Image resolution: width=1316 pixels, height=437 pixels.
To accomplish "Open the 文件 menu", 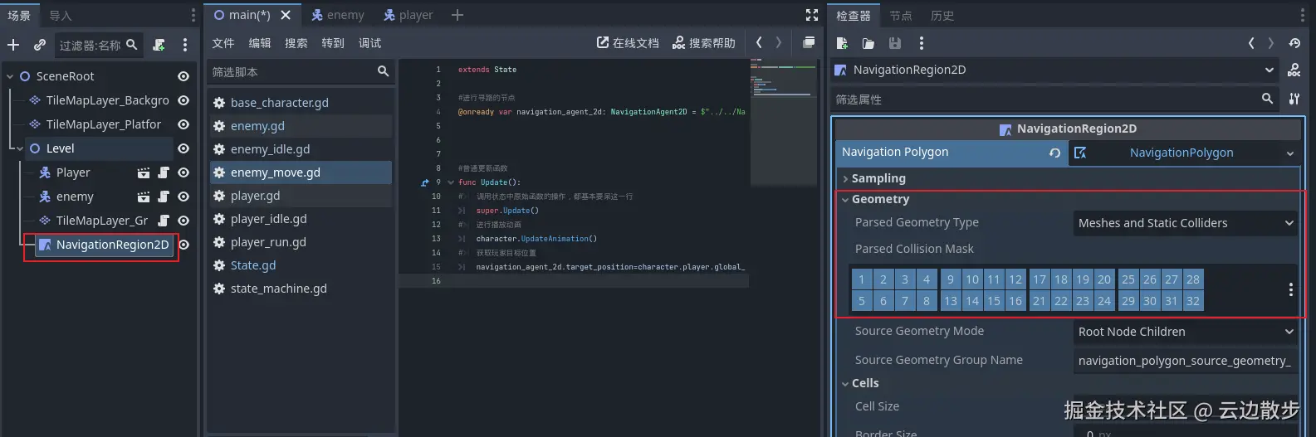I will (223, 43).
